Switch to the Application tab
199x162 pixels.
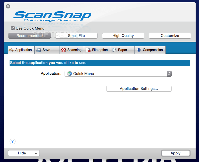tap(21, 50)
